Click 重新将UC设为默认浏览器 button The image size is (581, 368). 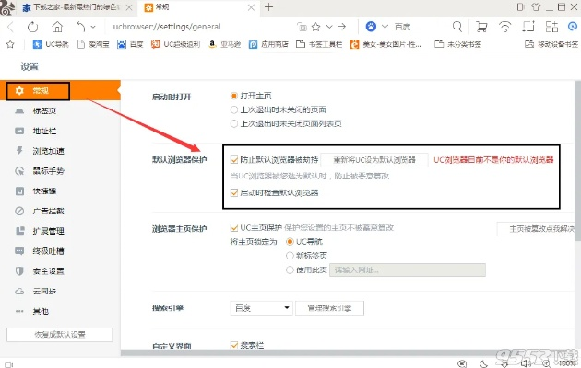click(380, 159)
